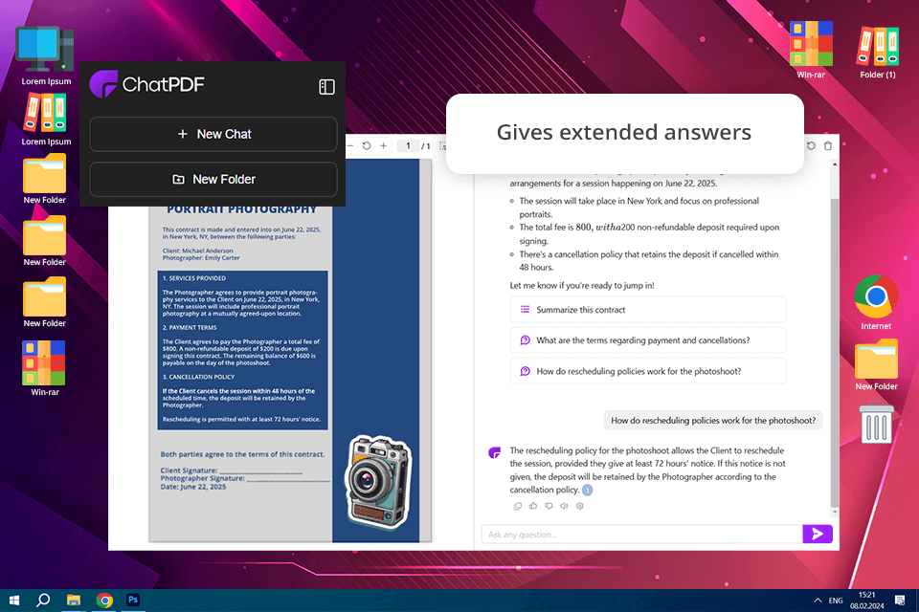Click the chat scroll-up arrow
This screenshot has width=919, height=612.
point(835,164)
